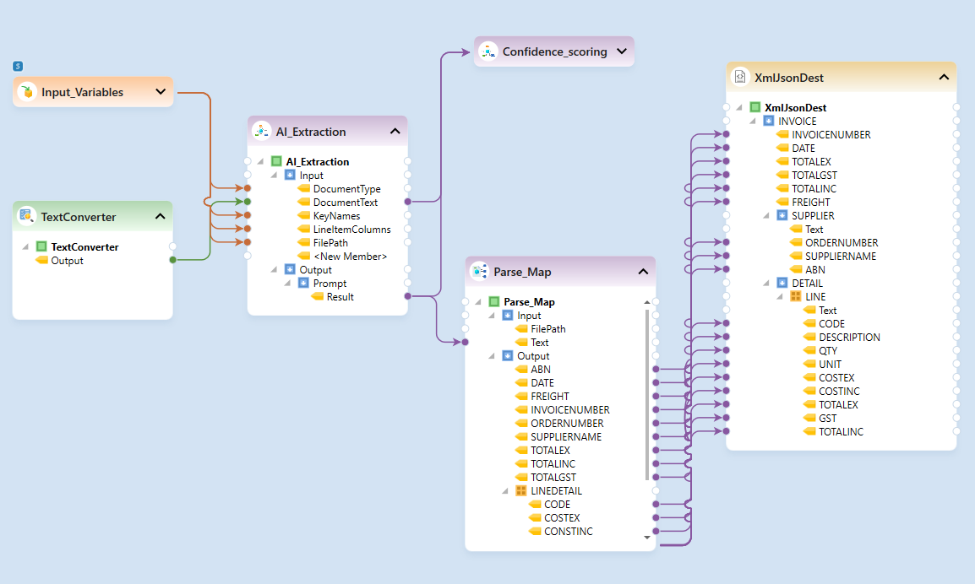
Task: Collapse the XmlJsonDest node with its chevron
Action: pos(944,77)
